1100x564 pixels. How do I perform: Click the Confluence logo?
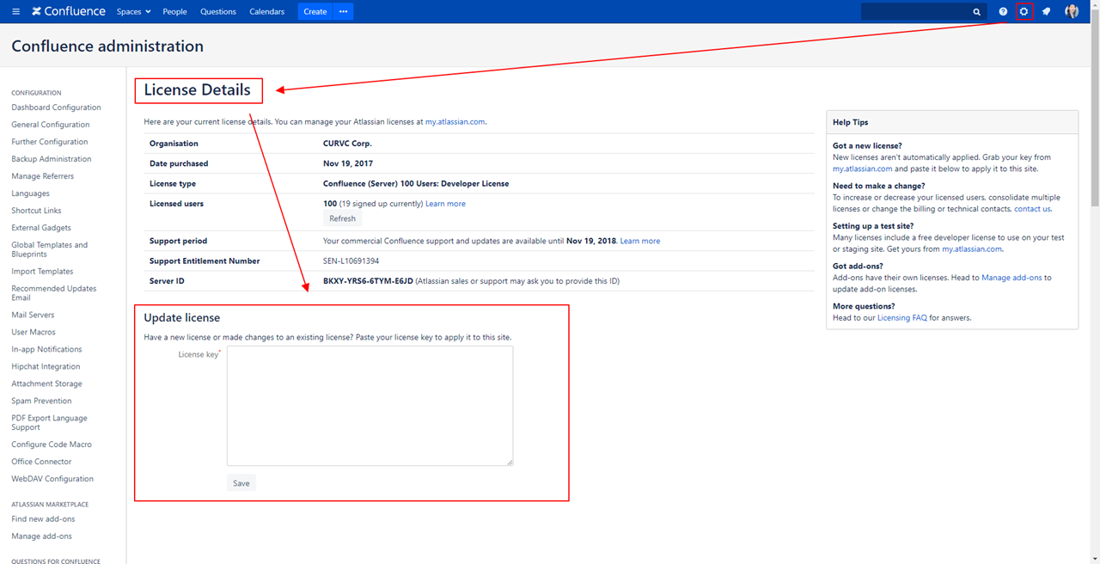pos(69,12)
